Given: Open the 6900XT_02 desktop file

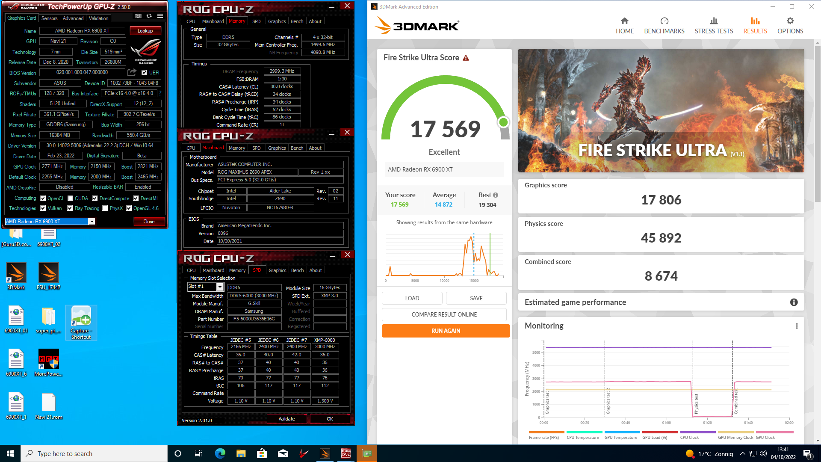Looking at the screenshot, I should click(48, 238).
